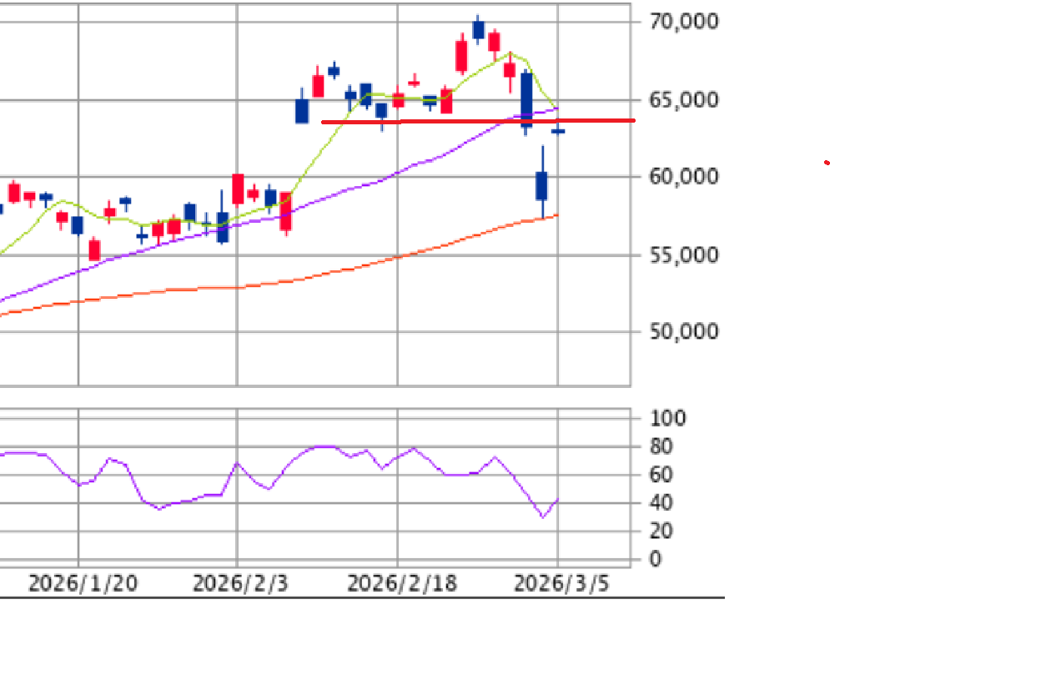Select the 2026/3/5 date label
The image size is (1051, 680).
561,583
